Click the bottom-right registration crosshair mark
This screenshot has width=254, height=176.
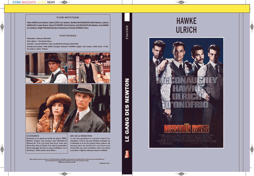(181, 174)
